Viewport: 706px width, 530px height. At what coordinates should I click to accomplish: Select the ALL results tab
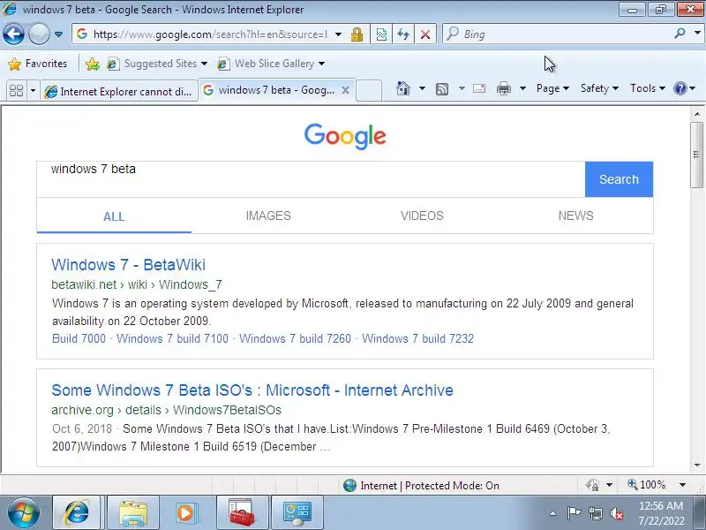[114, 216]
